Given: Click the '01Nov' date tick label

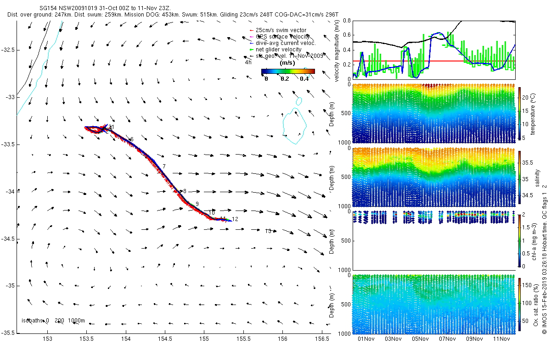Looking at the screenshot, I should tap(366, 339).
